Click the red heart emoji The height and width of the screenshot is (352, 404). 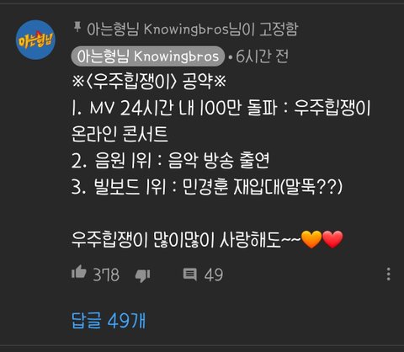point(332,239)
